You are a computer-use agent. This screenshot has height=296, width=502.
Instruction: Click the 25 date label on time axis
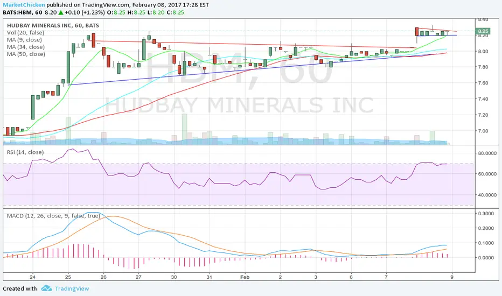click(68, 277)
